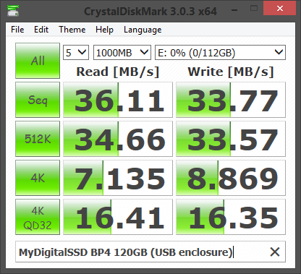Click the CrystalDiskMark app icon in title bar
Viewport: 301px width, 274px height.
pyautogui.click(x=13, y=11)
